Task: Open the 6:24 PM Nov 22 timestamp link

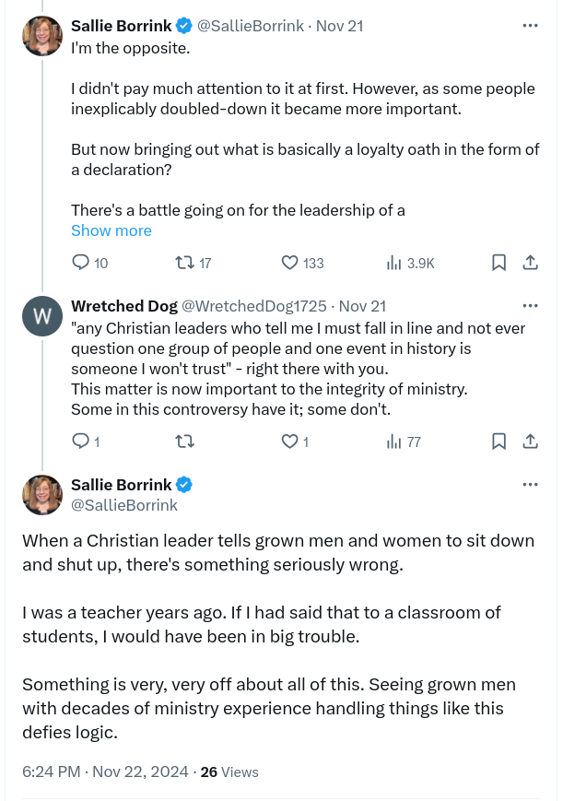Action: [105, 772]
